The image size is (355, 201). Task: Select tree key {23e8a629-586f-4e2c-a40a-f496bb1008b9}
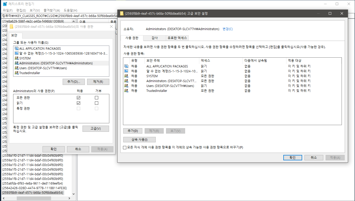pos(33,21)
